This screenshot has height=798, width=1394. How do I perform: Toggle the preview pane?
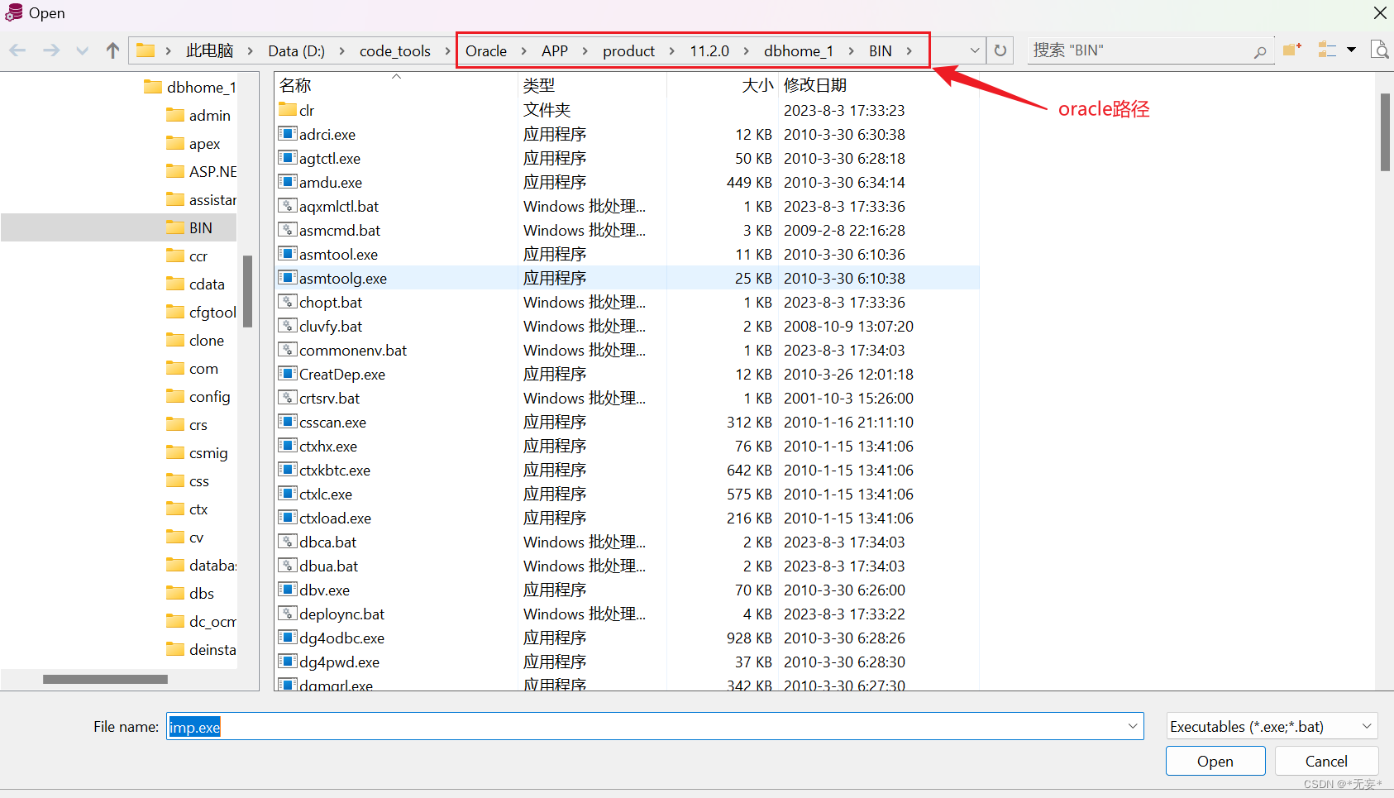[1381, 50]
